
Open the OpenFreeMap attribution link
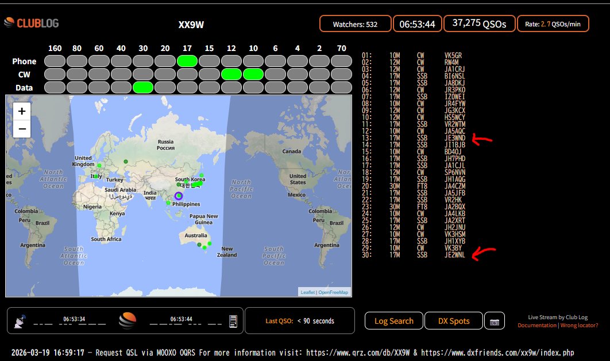(x=333, y=292)
